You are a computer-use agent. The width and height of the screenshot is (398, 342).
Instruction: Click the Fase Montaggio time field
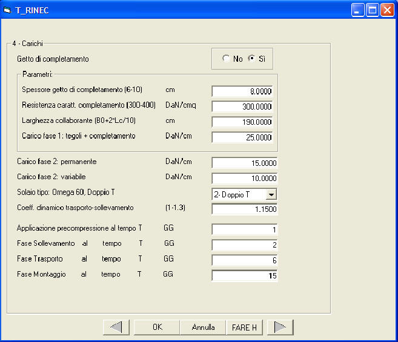pos(244,275)
